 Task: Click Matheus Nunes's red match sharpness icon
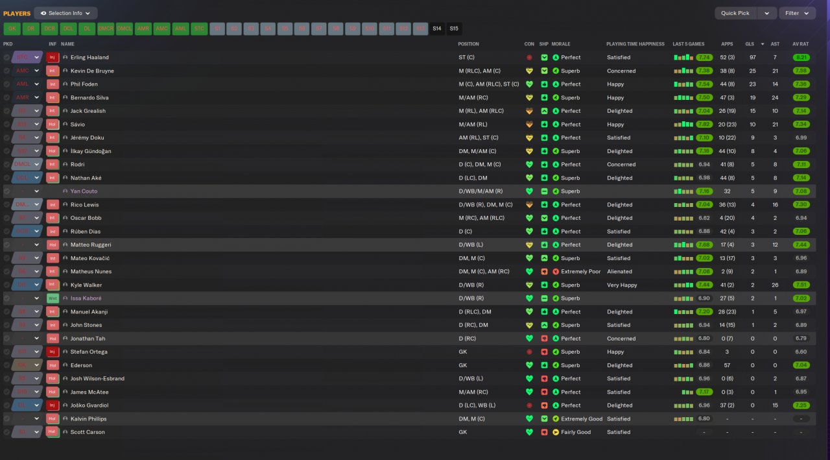(544, 272)
